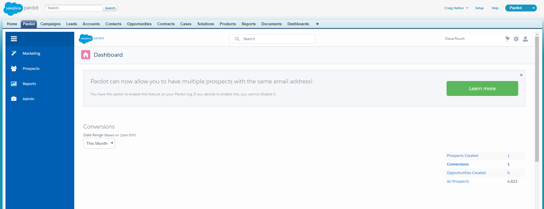Click the vertical scrollbar of Pardot frame
544x209 pixels.
537,99
